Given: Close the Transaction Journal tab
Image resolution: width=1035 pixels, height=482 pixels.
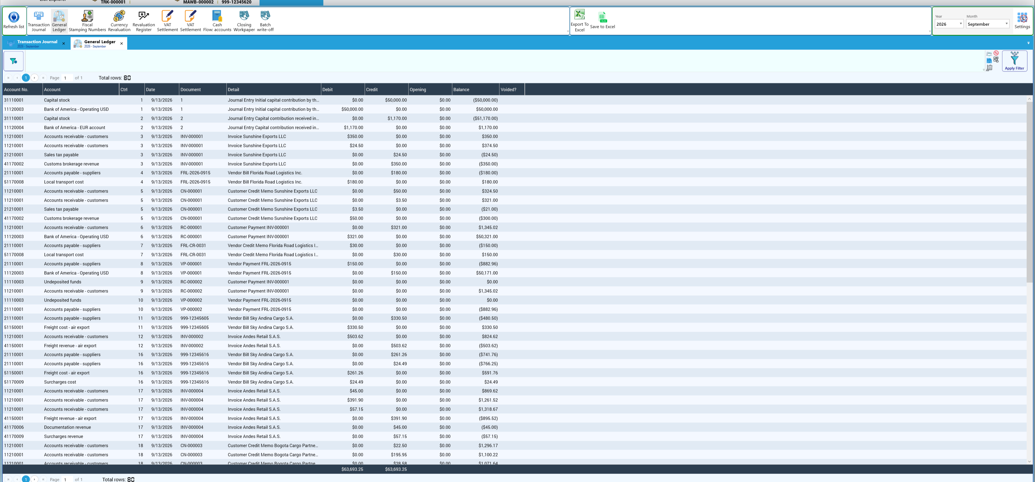Looking at the screenshot, I should point(64,43).
